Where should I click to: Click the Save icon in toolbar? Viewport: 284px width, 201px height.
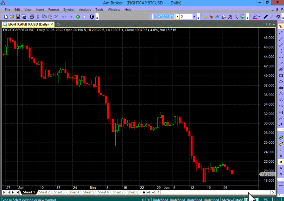18,17
